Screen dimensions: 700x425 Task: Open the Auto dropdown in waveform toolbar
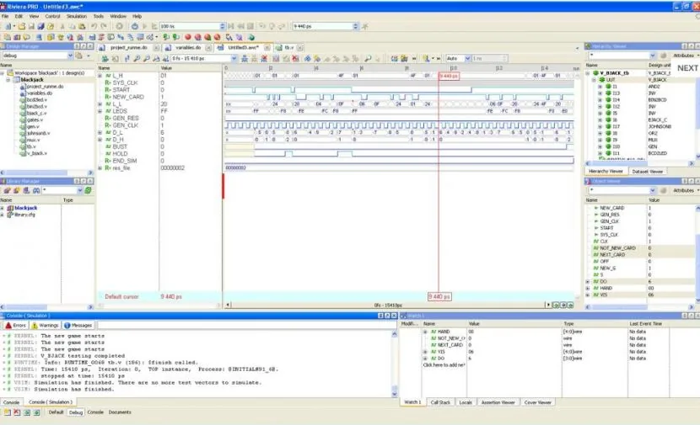coord(467,58)
